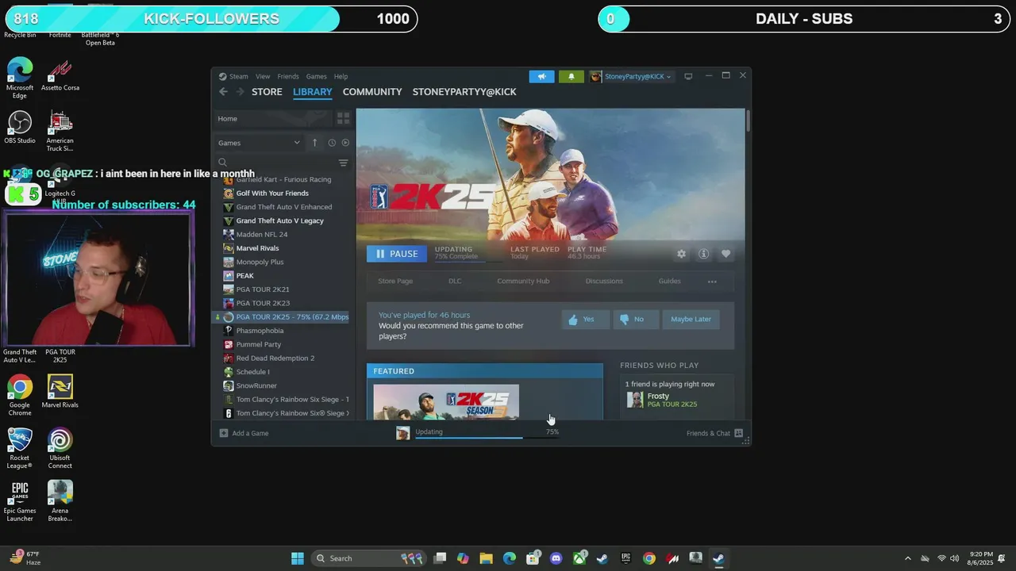Open the Guides link
The image size is (1016, 571).
(x=669, y=281)
